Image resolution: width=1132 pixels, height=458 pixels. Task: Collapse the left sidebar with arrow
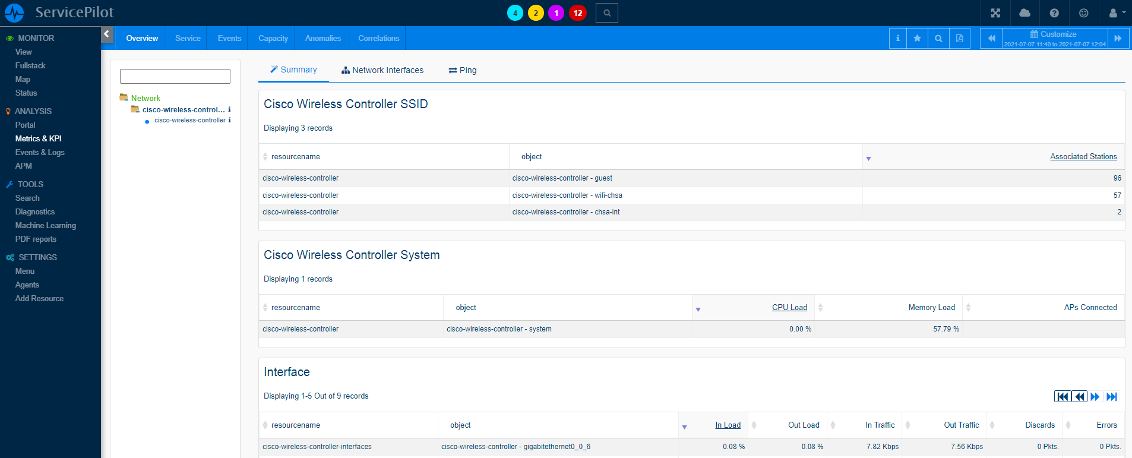(107, 34)
